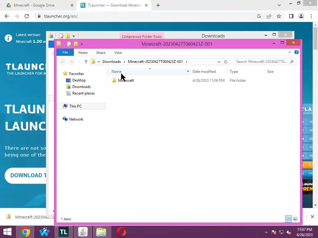The height and width of the screenshot is (238, 318).
Task: Open Explorer Help question mark icon
Action: pos(297,52)
